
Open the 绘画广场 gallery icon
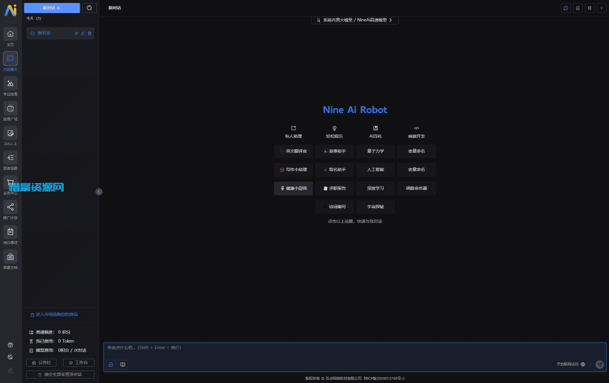[10, 108]
